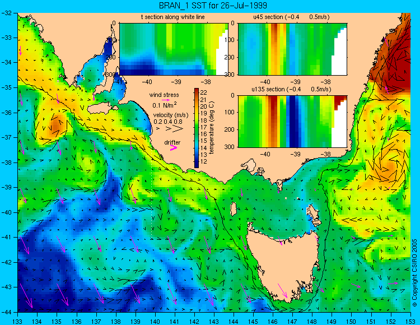
Task: Click the colorbar tick label 12
Action: coord(204,161)
